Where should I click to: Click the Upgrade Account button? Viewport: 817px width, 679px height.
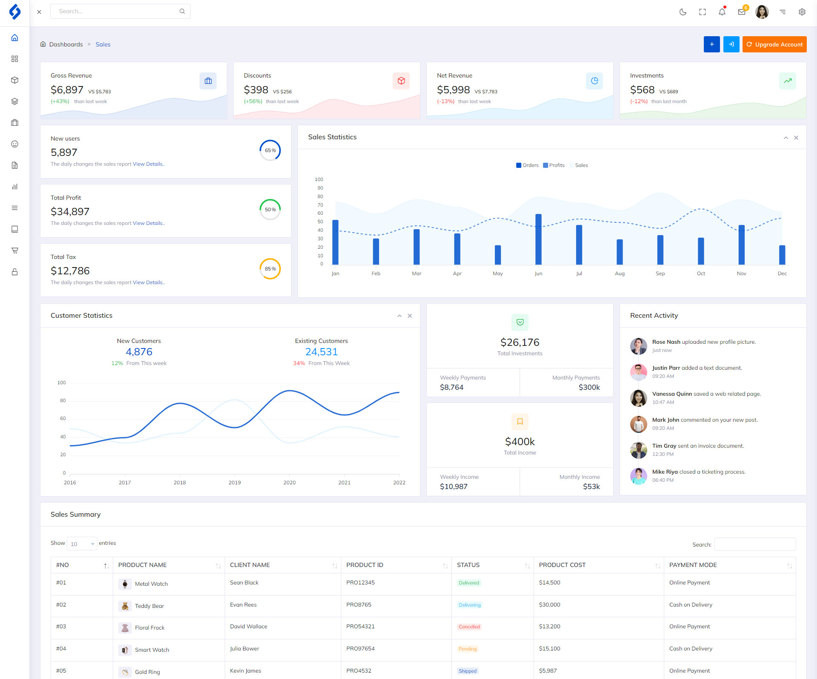[774, 44]
